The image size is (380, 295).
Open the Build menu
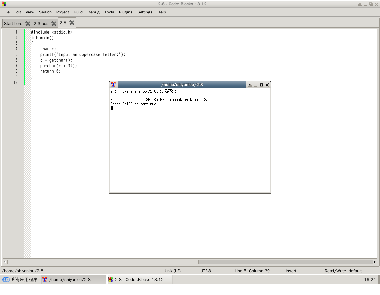[x=78, y=12]
